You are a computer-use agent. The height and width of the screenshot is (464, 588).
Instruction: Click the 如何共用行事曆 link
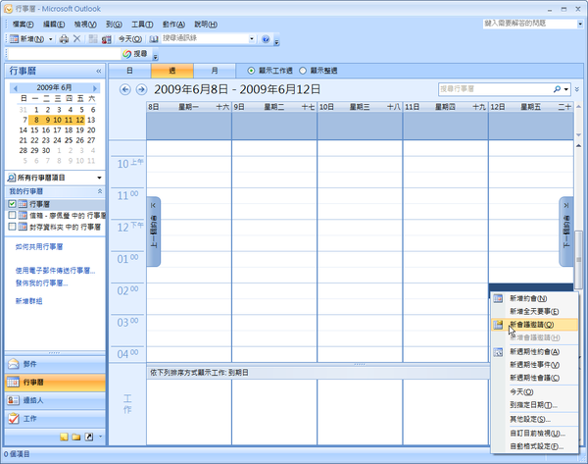(41, 249)
